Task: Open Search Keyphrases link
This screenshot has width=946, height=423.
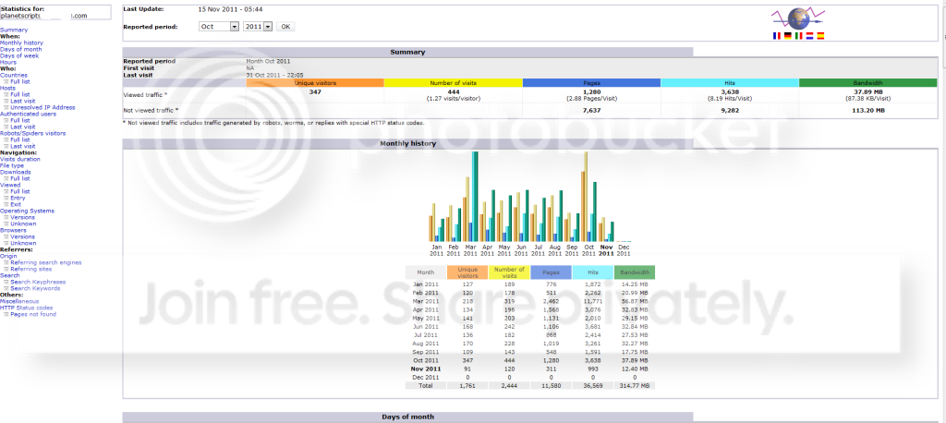Action: click(38, 282)
